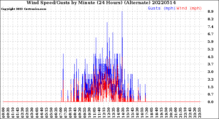Click the 00:35 time axis label
This screenshot has width=219, height=119.
[x=8, y=113]
